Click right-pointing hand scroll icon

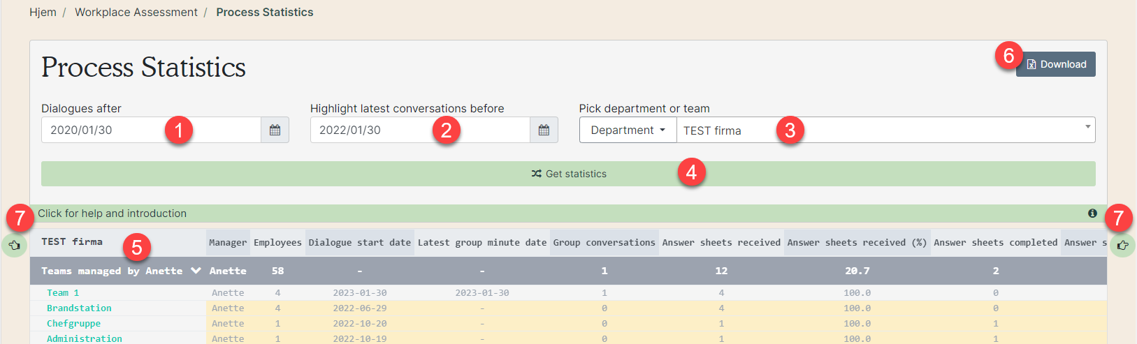point(1122,245)
